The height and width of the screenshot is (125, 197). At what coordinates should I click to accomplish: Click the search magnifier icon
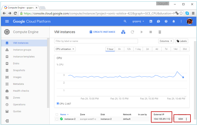tap(125, 21)
